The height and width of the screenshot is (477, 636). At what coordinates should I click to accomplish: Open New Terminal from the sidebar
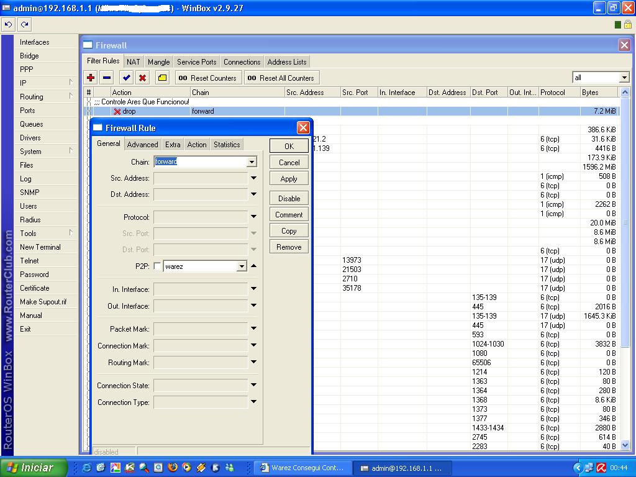(x=46, y=247)
